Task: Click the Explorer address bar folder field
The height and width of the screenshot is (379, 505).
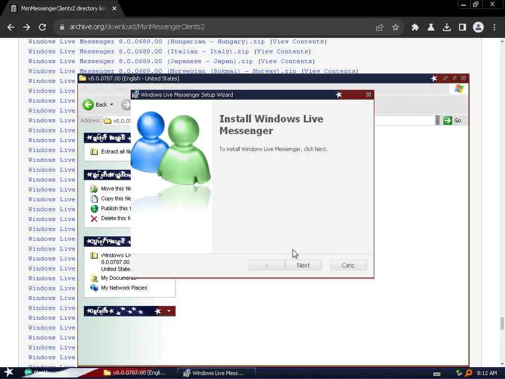Action: 117,120
